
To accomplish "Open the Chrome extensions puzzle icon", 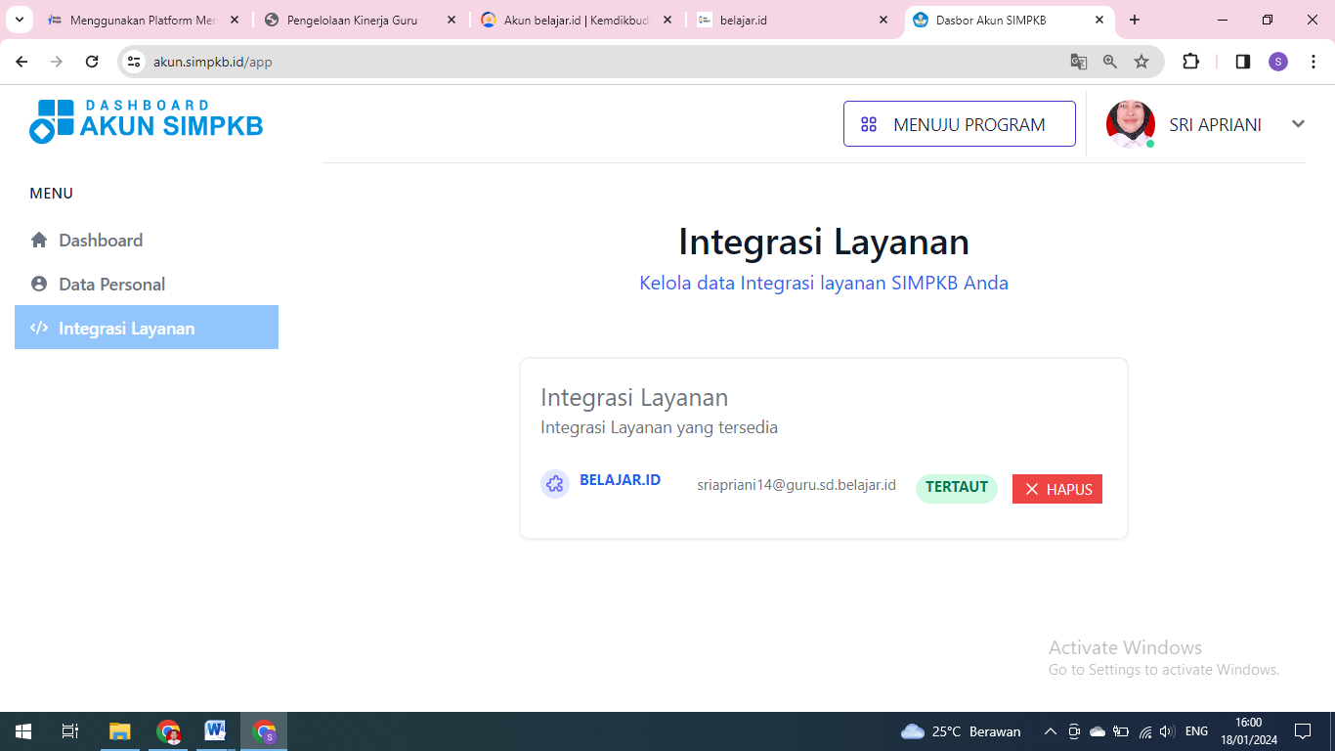I will [x=1190, y=62].
